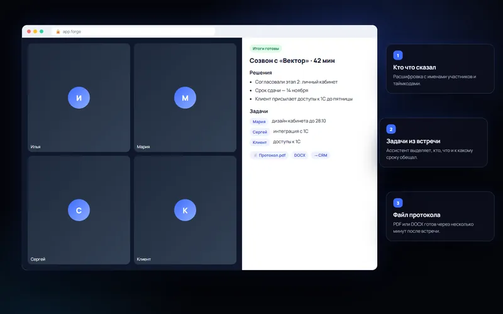The width and height of the screenshot is (503, 314).
Task: Click the Расшифровка с именами description
Action: pyautogui.click(x=434, y=80)
